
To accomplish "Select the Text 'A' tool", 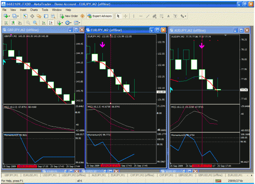I will (169, 16).
